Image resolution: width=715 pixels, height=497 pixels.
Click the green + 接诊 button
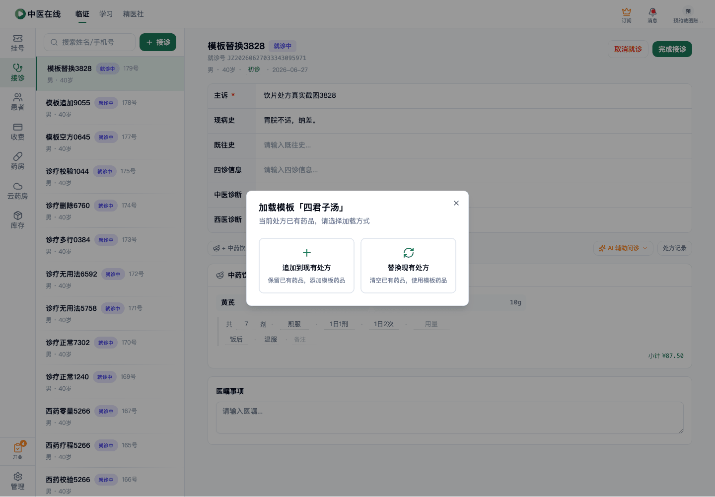[158, 42]
